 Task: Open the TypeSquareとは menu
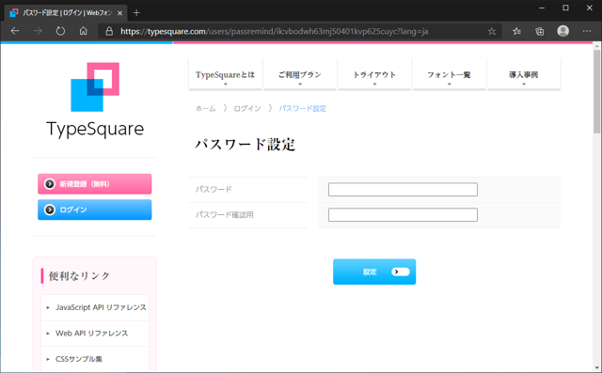(x=226, y=75)
